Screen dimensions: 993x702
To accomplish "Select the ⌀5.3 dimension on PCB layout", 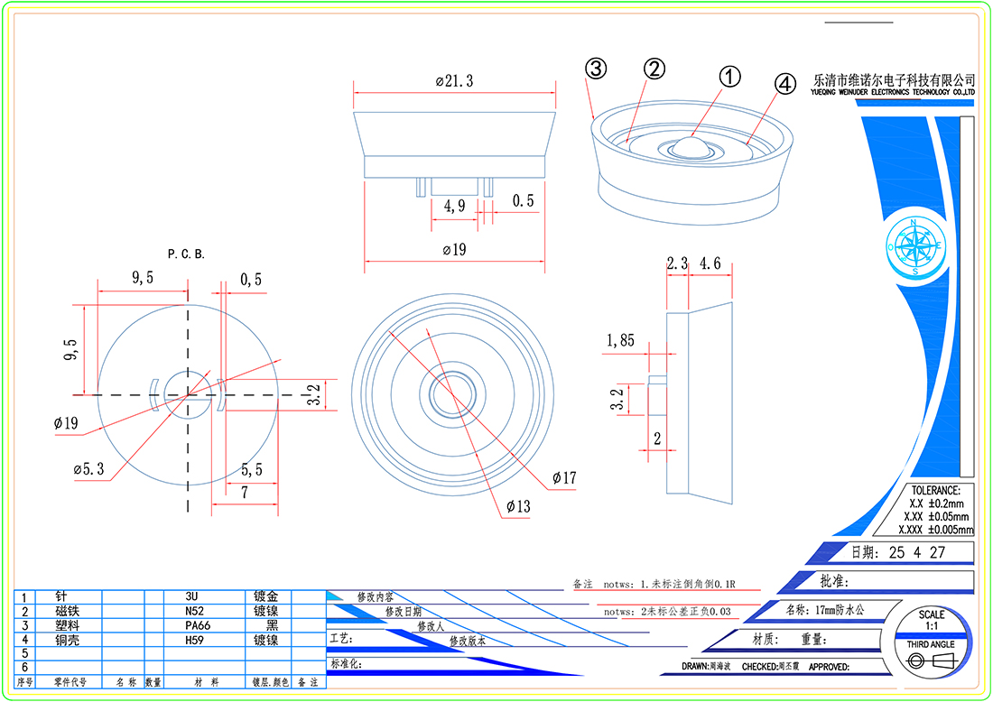I will (x=90, y=468).
